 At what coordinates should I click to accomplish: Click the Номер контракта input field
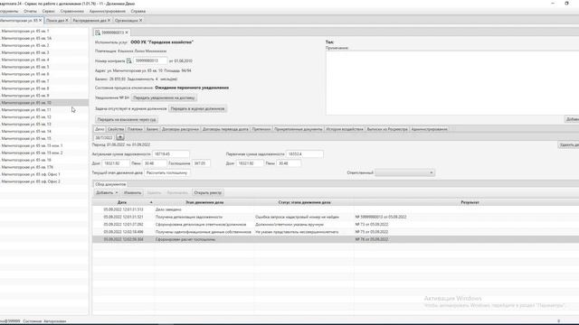pyautogui.click(x=150, y=60)
